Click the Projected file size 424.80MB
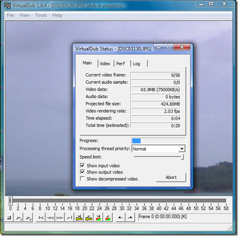 [155, 104]
